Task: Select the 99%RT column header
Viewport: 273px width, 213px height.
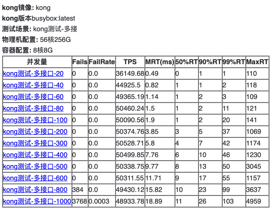Action: pyautogui.click(x=234, y=62)
